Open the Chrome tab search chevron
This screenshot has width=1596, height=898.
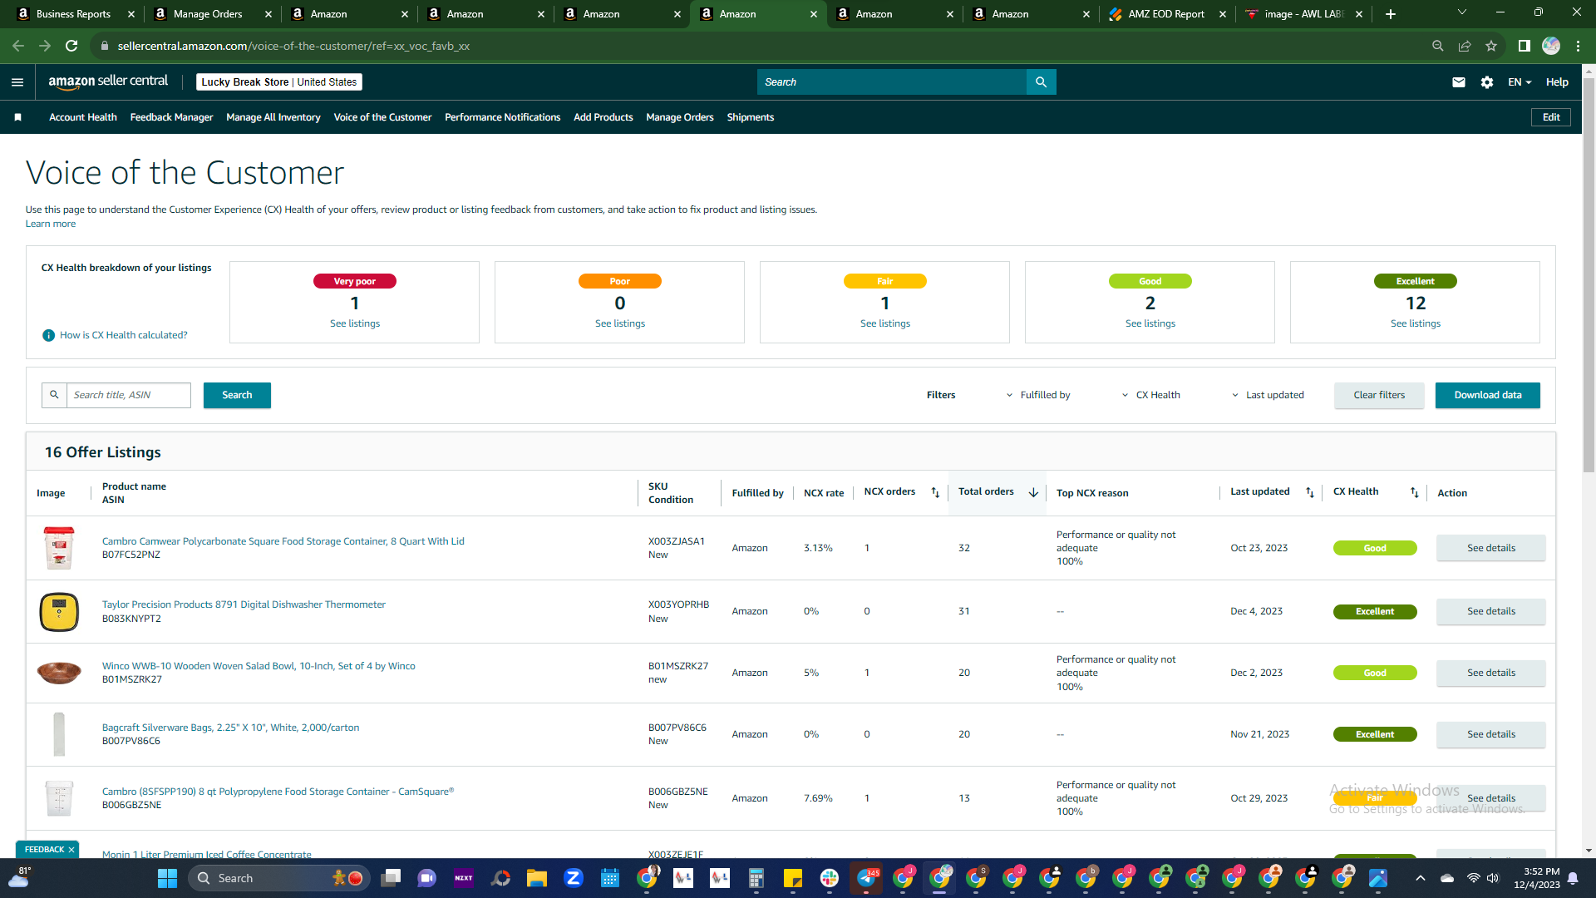click(1462, 12)
